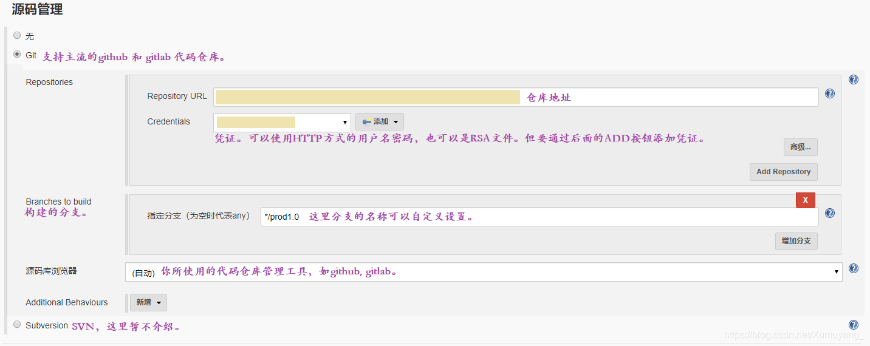Image resolution: width=870 pixels, height=346 pixels.
Task: Open the 源码库浏览器 (自动) dropdown
Action: coord(484,272)
